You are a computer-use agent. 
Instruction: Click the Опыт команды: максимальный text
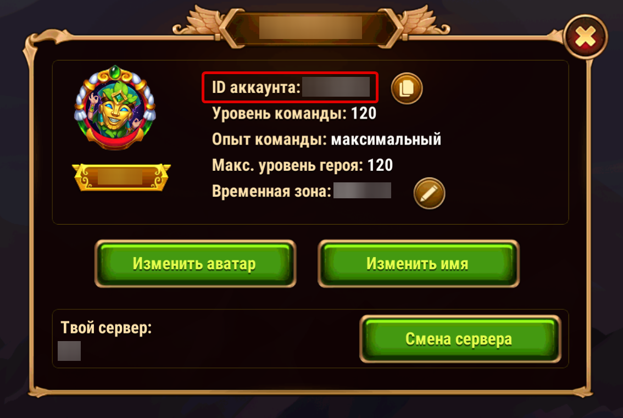[326, 140]
